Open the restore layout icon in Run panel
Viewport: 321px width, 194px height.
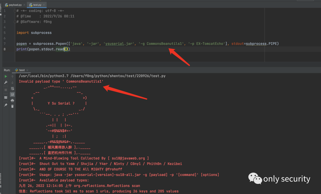(x=6, y=97)
